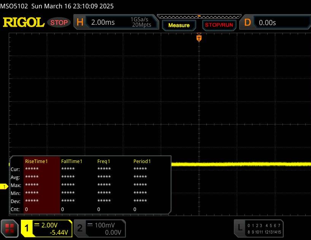Click the channel 2 DC coupling symbol

coord(90,225)
